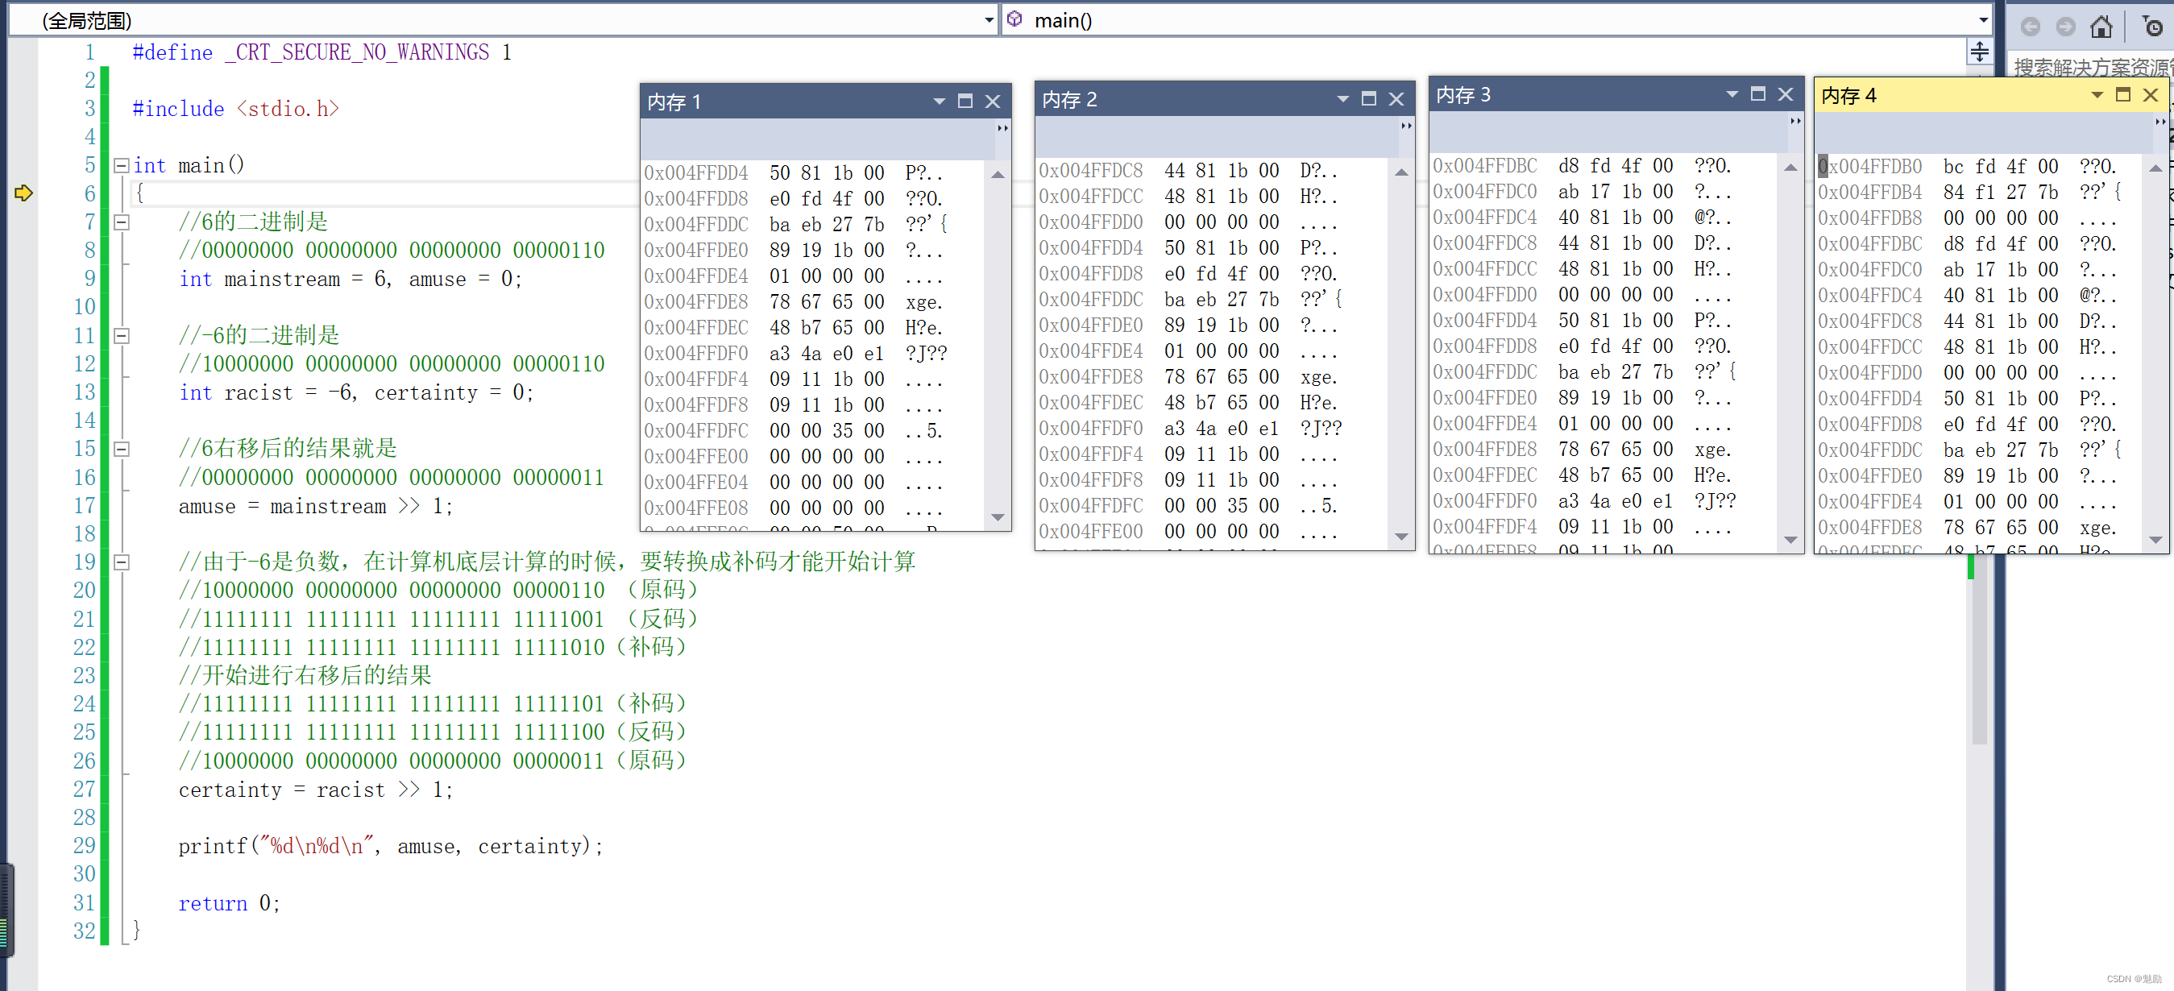Screen dimensions: 2174x991
Task: Click the yellow current statement arrow
Action: tap(23, 193)
